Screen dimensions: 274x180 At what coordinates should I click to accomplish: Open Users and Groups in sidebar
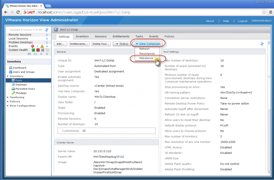(x=24, y=72)
